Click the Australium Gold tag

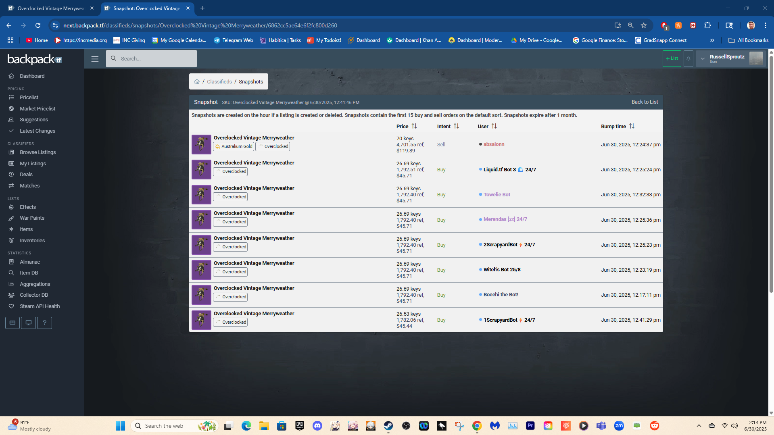pyautogui.click(x=234, y=147)
